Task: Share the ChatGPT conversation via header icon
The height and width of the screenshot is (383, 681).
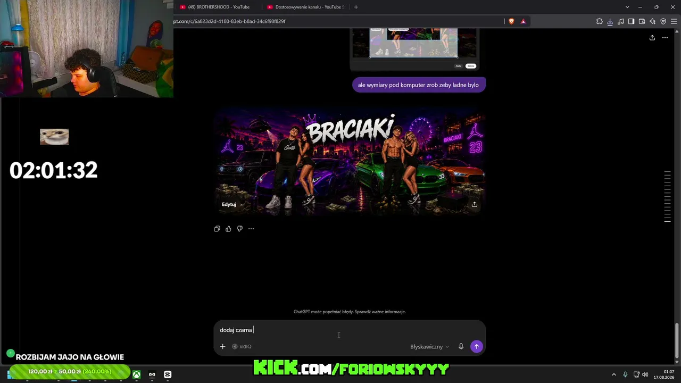Action: (x=652, y=37)
